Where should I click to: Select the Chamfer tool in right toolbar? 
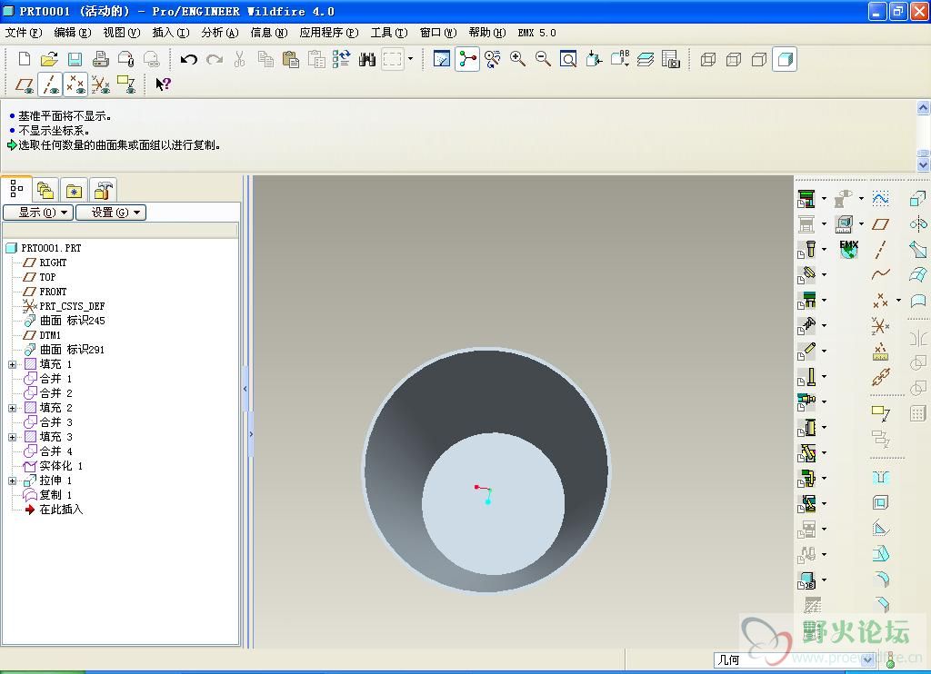click(x=880, y=604)
